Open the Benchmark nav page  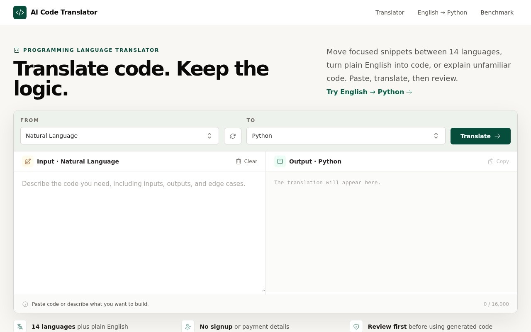497,12
